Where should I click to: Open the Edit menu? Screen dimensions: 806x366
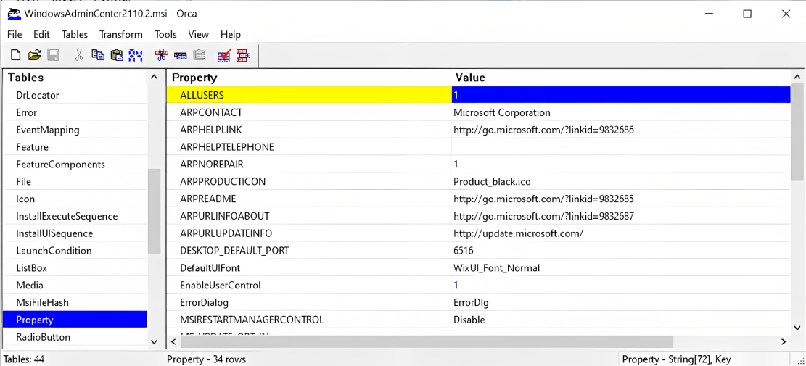tap(41, 34)
